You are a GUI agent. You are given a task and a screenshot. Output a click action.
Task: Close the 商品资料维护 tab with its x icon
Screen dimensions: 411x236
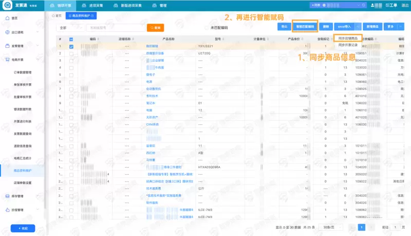pyautogui.click(x=93, y=16)
